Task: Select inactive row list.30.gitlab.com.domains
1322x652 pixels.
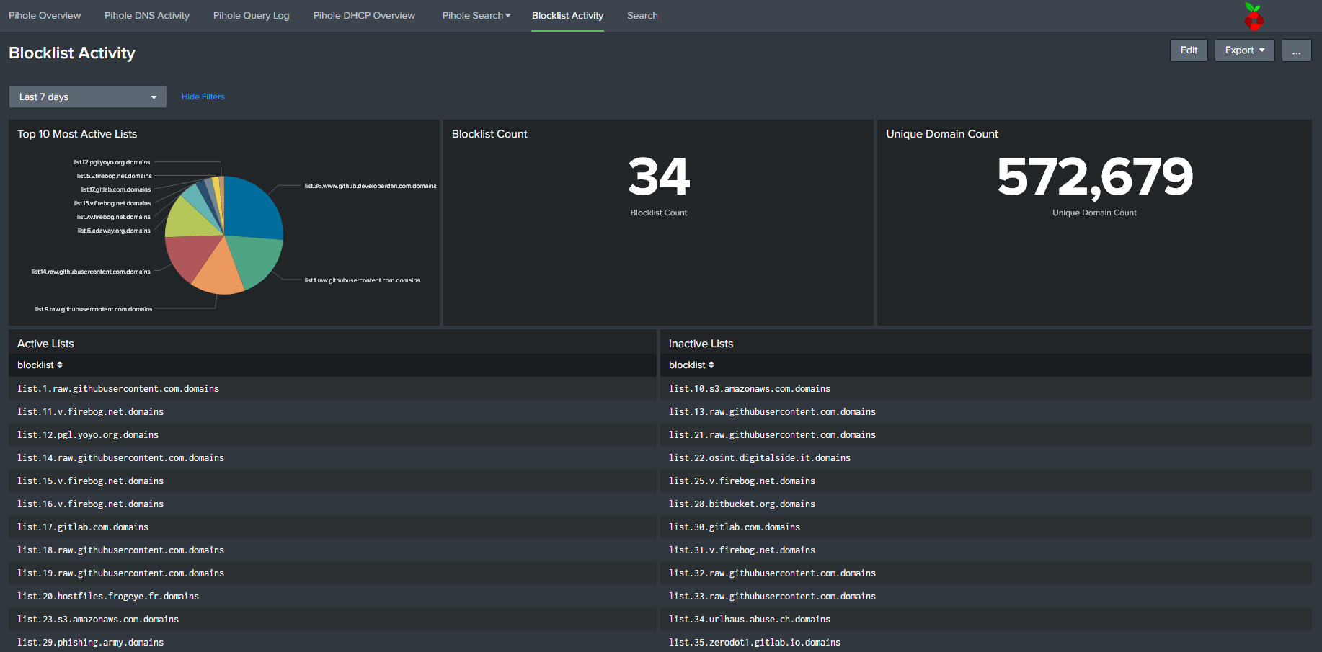Action: [986, 527]
